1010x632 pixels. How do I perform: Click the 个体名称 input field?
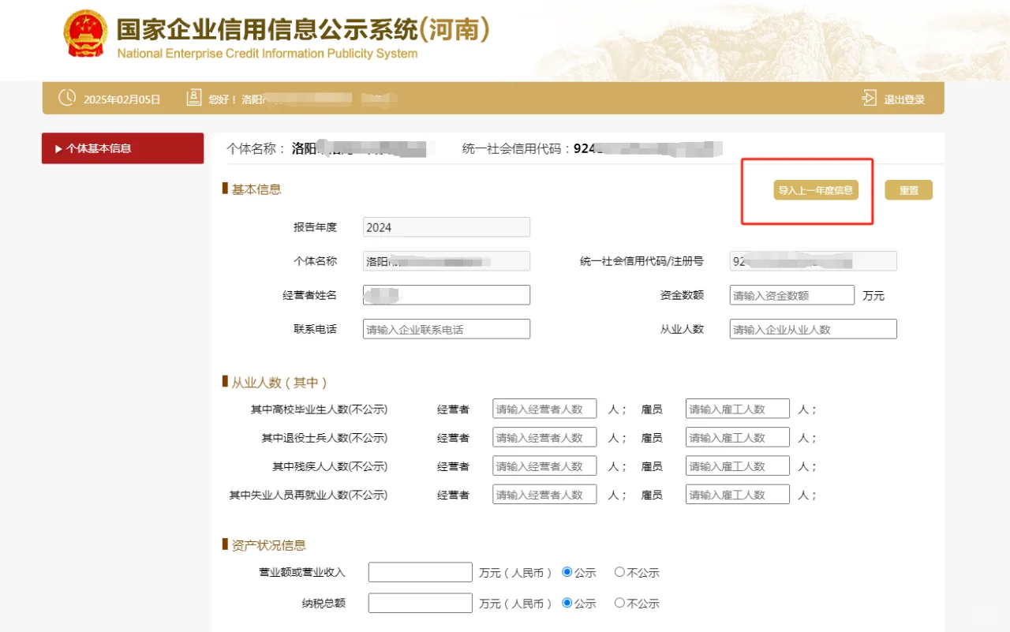click(x=447, y=261)
